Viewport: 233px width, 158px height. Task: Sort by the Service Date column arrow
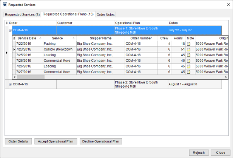click(x=40, y=38)
